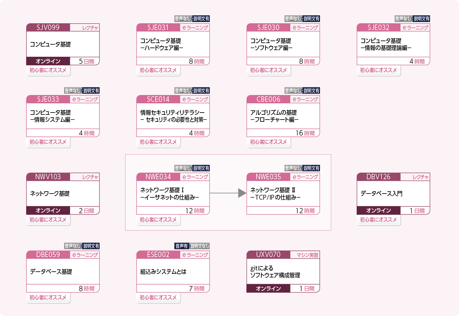This screenshot has height=316, width=459.
Task: Click 初心者にオススメ tag under SJV099
Action: point(48,70)
